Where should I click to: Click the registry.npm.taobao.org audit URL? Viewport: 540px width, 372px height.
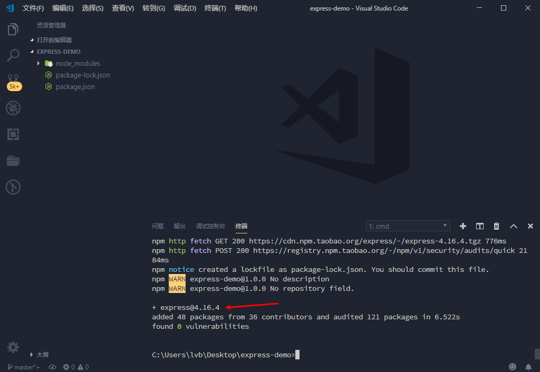coord(384,250)
